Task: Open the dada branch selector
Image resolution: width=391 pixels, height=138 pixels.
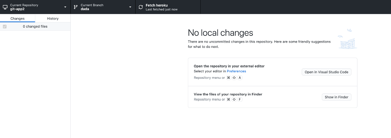Action: [x=103, y=7]
